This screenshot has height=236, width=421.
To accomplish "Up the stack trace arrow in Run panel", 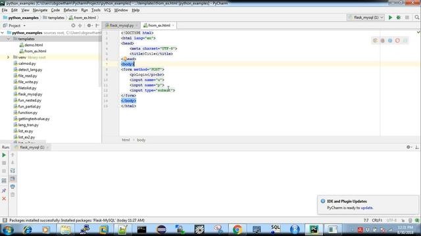I will tap(12, 155).
